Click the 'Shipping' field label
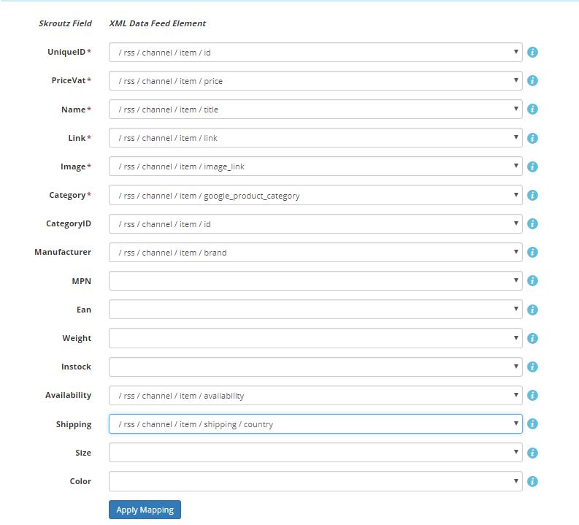The image size is (579, 525). coord(74,424)
